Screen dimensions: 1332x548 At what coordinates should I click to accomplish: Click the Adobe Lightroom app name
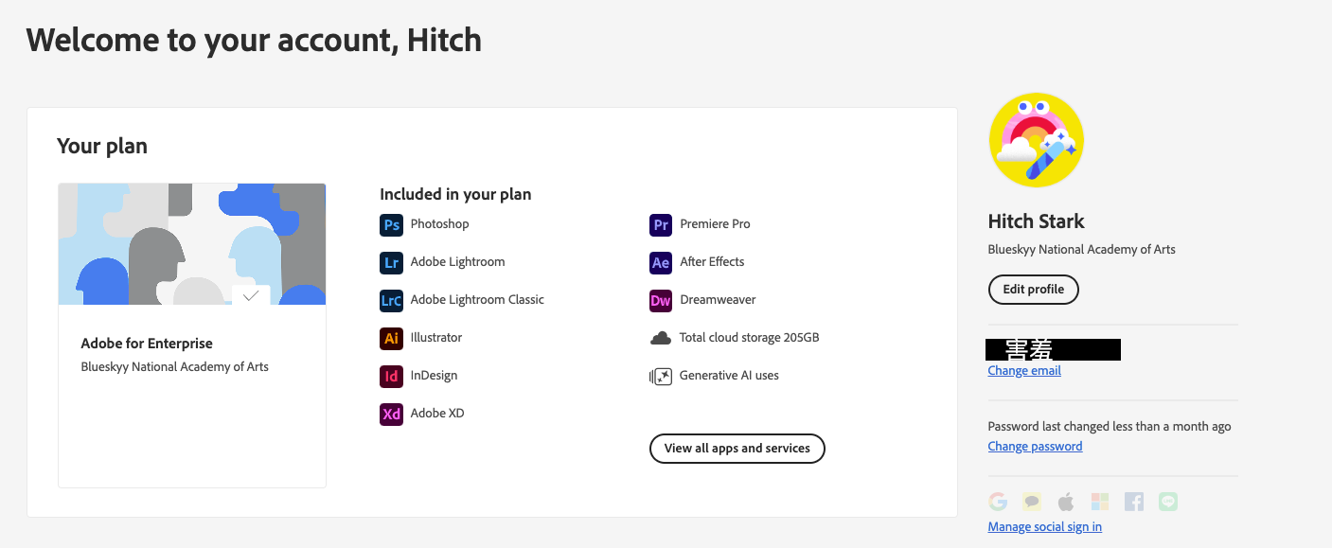pyautogui.click(x=458, y=262)
